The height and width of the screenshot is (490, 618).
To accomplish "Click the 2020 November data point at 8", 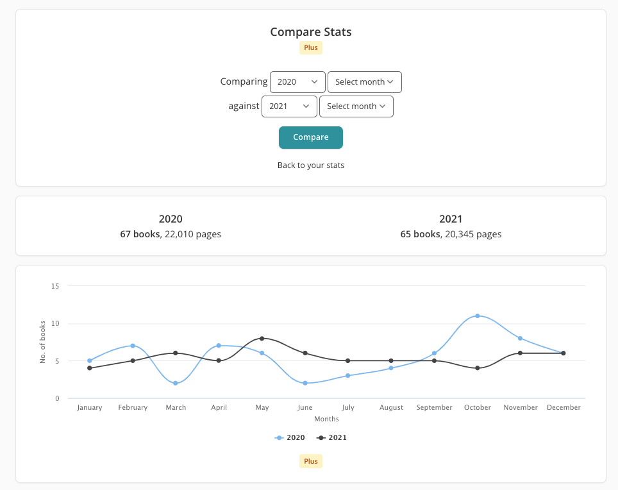I will click(521, 338).
